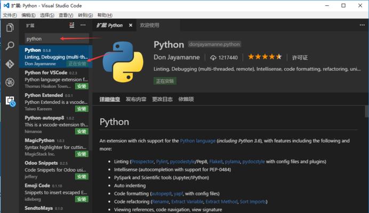369x213 pixels.
Task: Select Python for VSCode extension in list
Action: [55, 79]
